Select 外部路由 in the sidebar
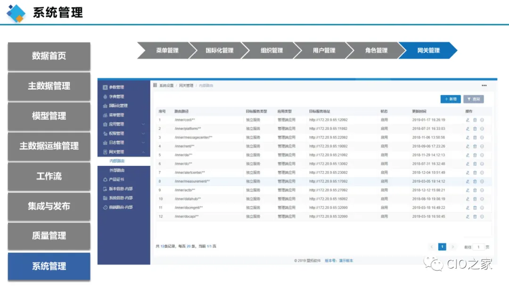 click(x=117, y=170)
